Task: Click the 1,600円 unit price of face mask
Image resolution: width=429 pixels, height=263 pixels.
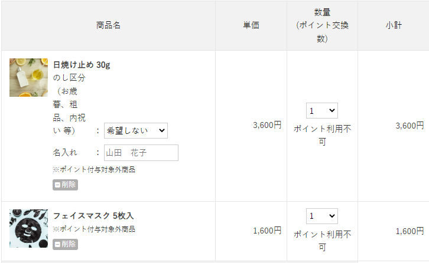Action: pos(267,231)
